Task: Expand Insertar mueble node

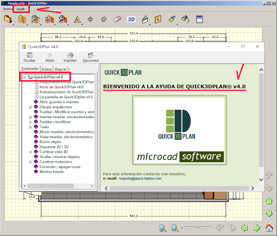Action: tap(30, 117)
